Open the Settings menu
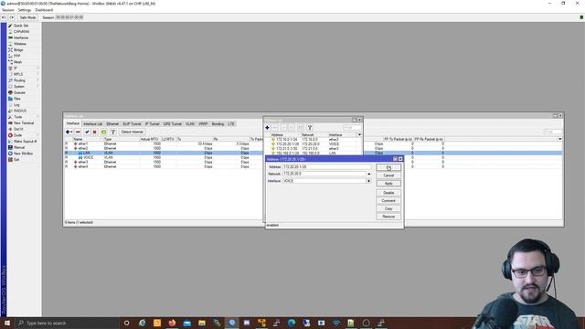The image size is (585, 329). [x=25, y=10]
